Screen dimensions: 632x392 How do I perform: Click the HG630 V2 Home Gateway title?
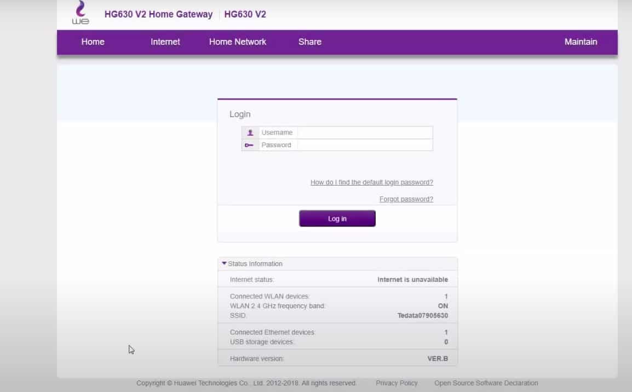(158, 15)
